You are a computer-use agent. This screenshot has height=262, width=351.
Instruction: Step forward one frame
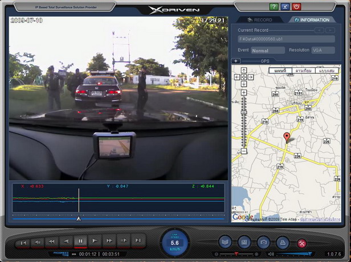[x=123, y=241]
